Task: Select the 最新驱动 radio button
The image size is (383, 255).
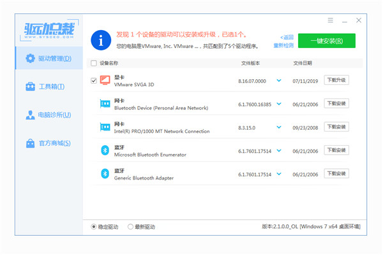Action: pos(130,227)
